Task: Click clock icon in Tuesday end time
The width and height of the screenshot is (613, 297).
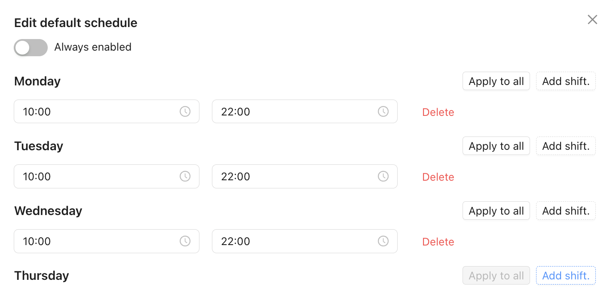Action: pyautogui.click(x=383, y=176)
